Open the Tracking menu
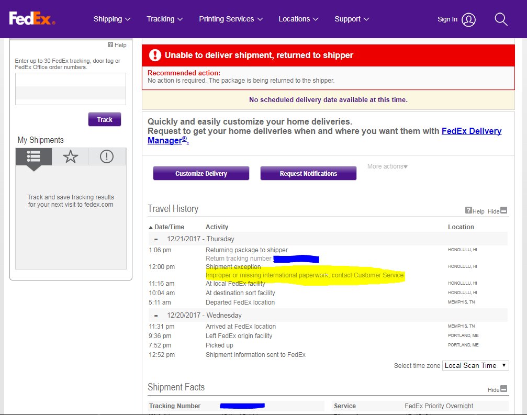This screenshot has width=527, height=415. tap(165, 19)
